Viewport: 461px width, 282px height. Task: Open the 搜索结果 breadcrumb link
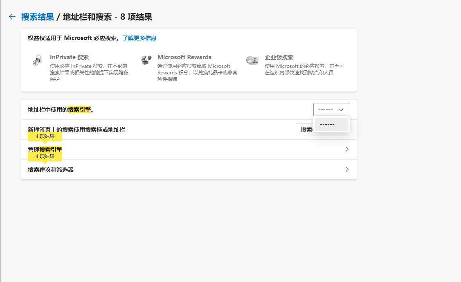(38, 17)
